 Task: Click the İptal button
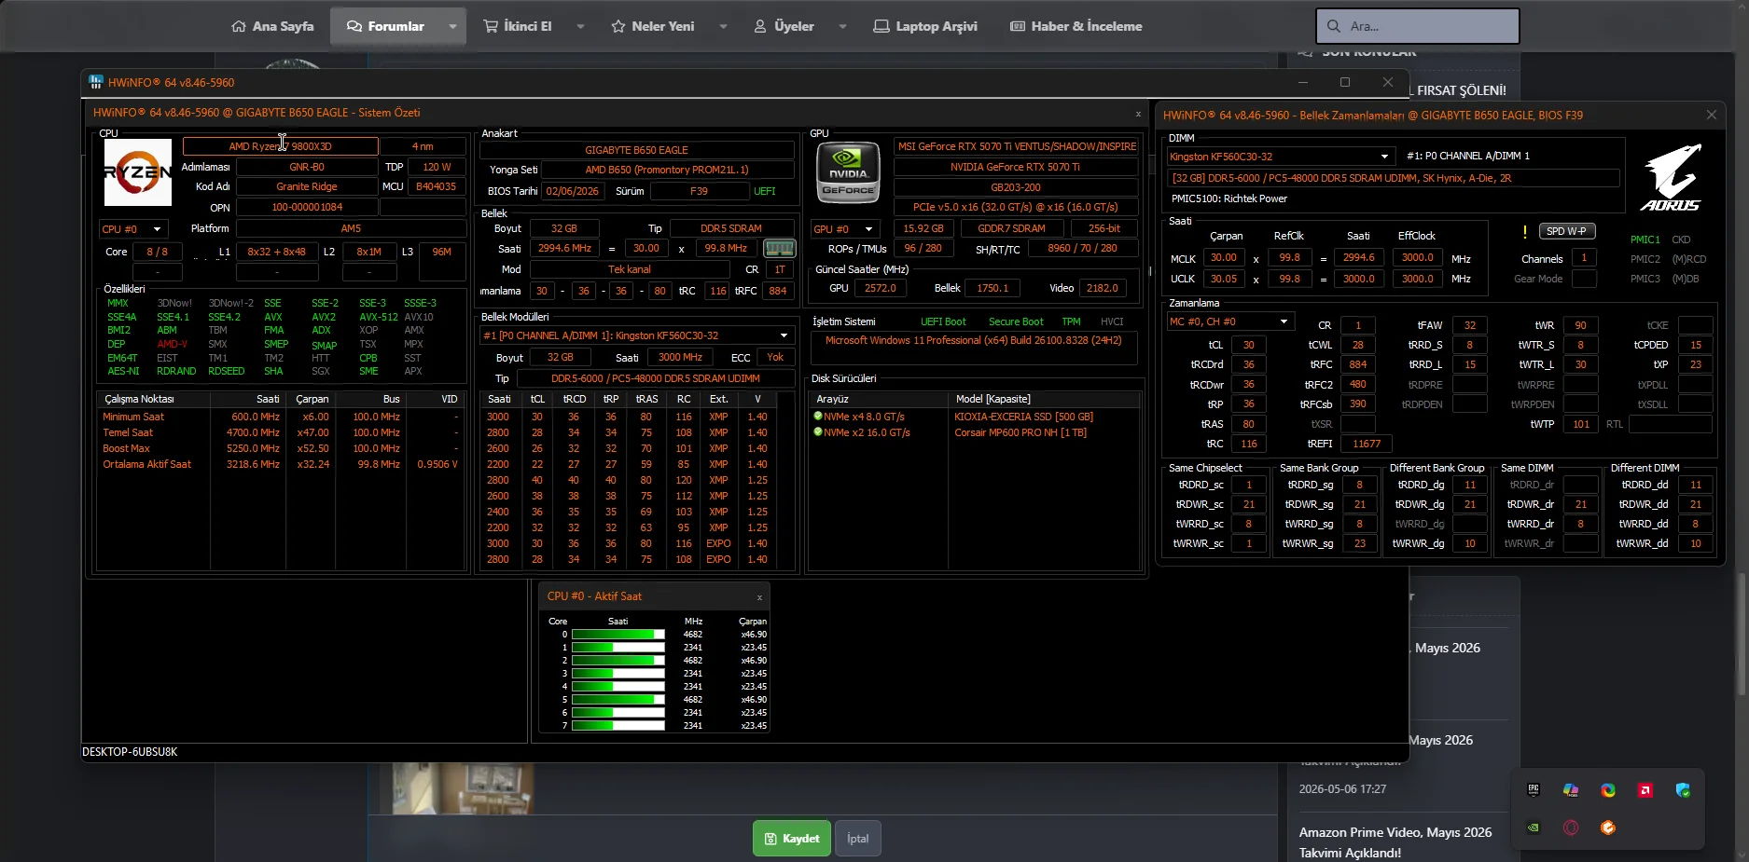pyautogui.click(x=858, y=839)
